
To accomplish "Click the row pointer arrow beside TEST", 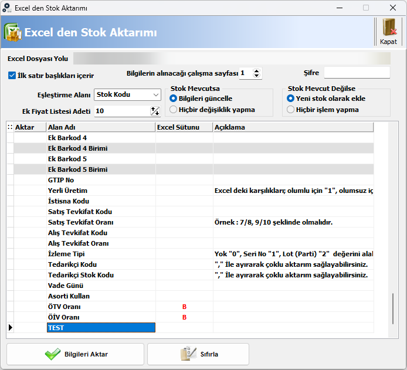I will (x=11, y=328).
